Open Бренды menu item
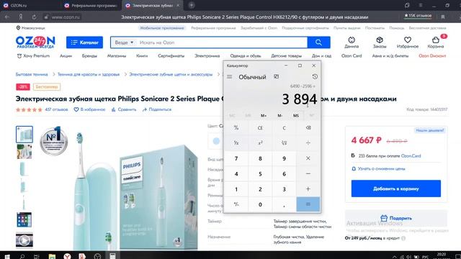Screen dimensions: 461x259 click(89, 56)
